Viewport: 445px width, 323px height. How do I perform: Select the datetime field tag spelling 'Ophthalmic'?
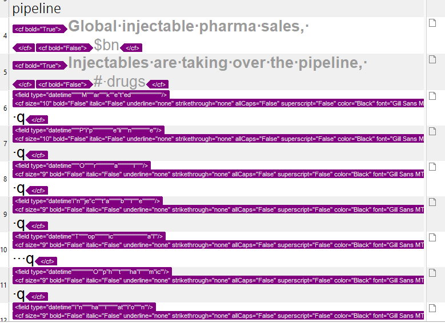[92, 272]
